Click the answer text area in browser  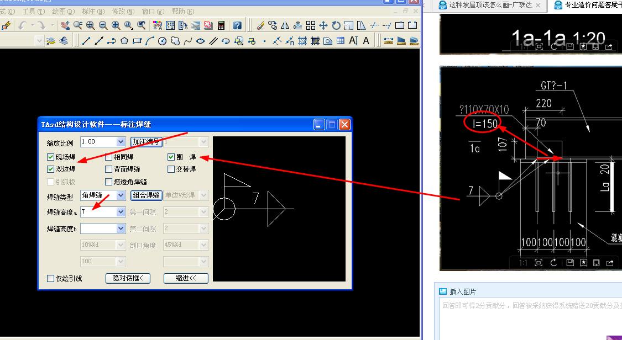click(x=530, y=319)
